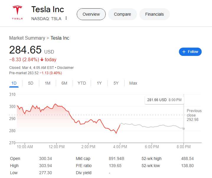The width and height of the screenshot is (212, 178).
Task: Click the Market Summary breadcrumb link
Action: coord(27,38)
